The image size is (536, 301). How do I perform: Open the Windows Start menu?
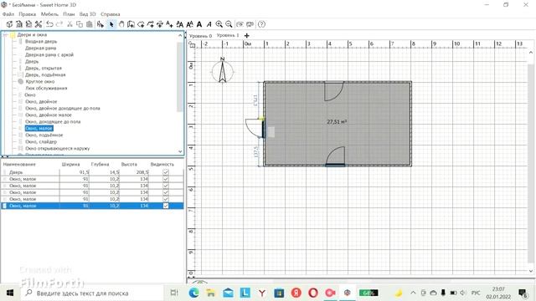tap(9, 293)
